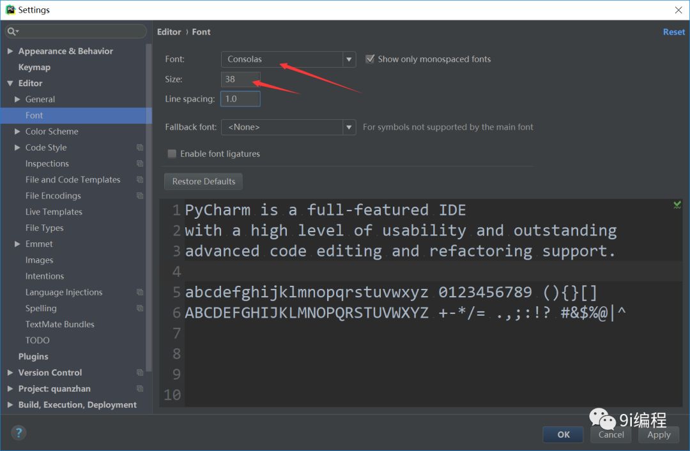Expand Version Control section
The height and width of the screenshot is (451, 690).
point(10,373)
